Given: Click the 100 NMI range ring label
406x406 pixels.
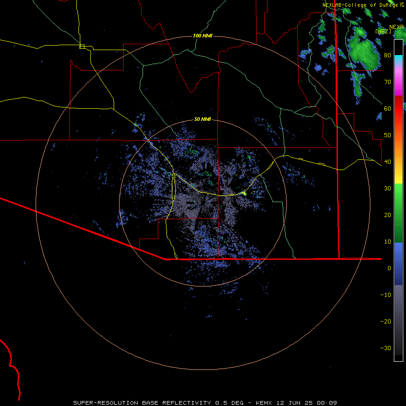Looking at the screenshot, I should click(203, 36).
